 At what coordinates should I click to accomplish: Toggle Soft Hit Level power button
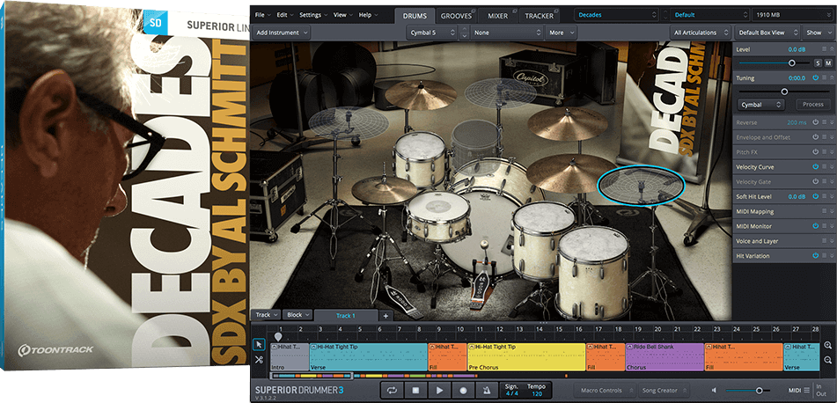coord(816,197)
